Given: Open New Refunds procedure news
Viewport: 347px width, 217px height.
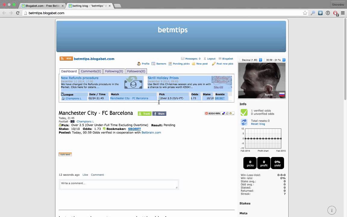Looking at the screenshot, I should pyautogui.click(x=80, y=78).
